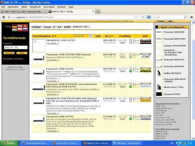Open the browser home page icon
The image size is (195, 146).
pos(191,17)
